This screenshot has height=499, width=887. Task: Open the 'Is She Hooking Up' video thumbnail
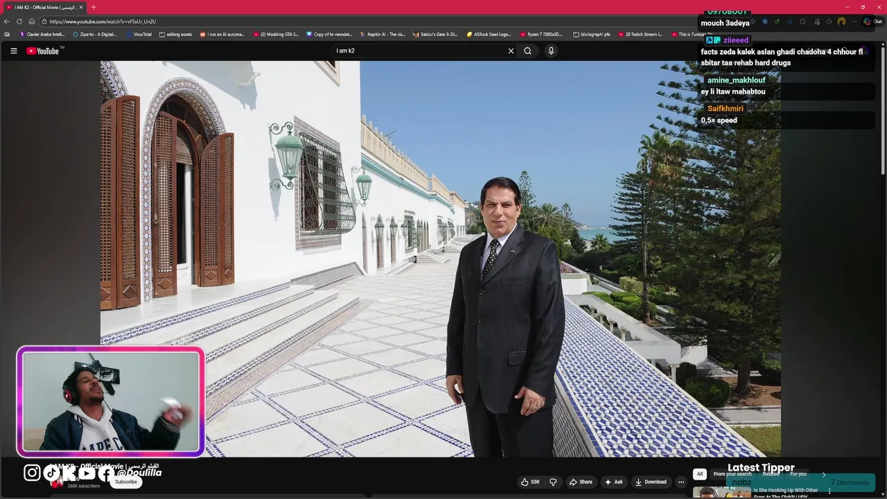(x=721, y=492)
